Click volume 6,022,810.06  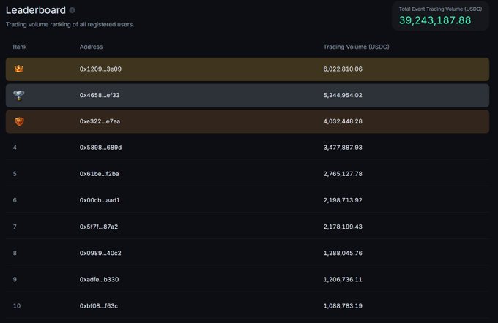(343, 69)
